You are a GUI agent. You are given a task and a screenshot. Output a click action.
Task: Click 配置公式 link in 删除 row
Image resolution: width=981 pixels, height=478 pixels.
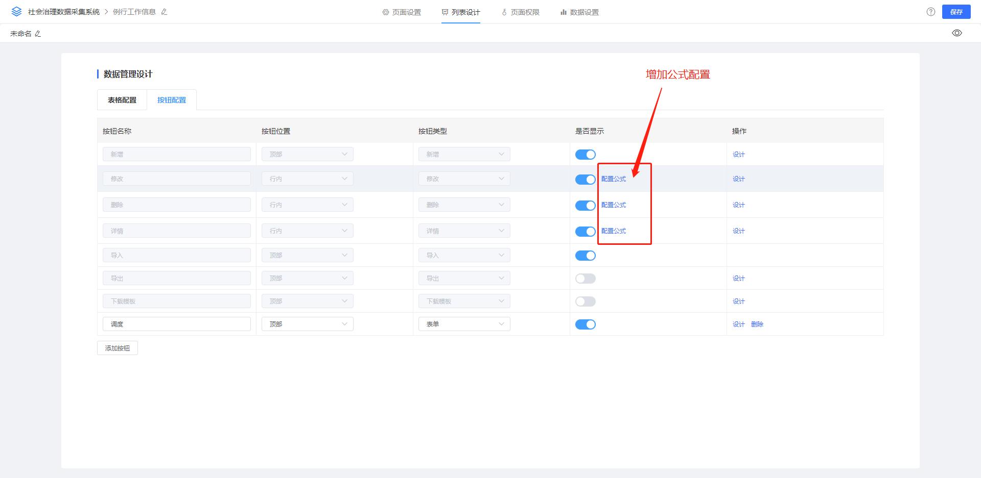(x=614, y=205)
